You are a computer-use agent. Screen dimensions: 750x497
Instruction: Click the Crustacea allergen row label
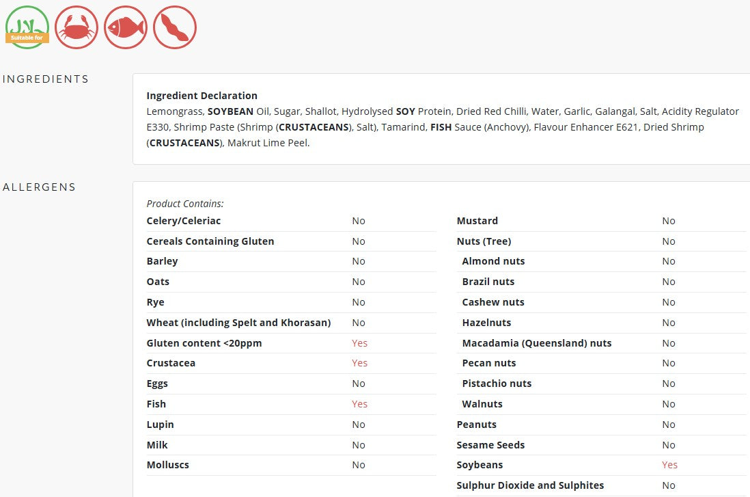171,363
